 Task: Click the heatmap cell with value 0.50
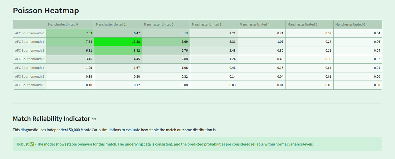point(118,76)
